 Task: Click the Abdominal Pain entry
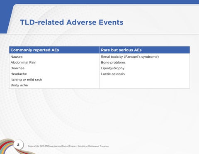23,62
